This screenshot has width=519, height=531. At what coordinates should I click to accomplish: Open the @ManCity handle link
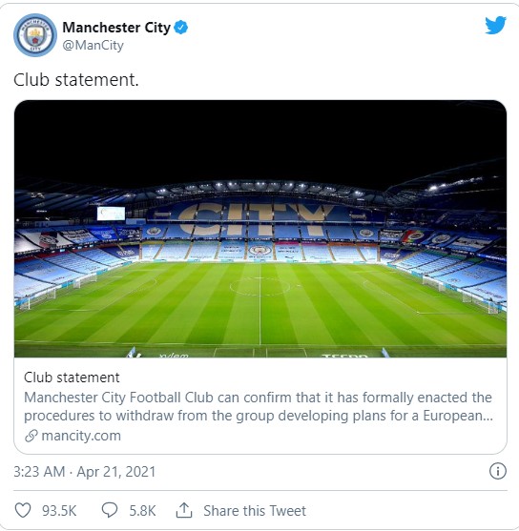[93, 46]
